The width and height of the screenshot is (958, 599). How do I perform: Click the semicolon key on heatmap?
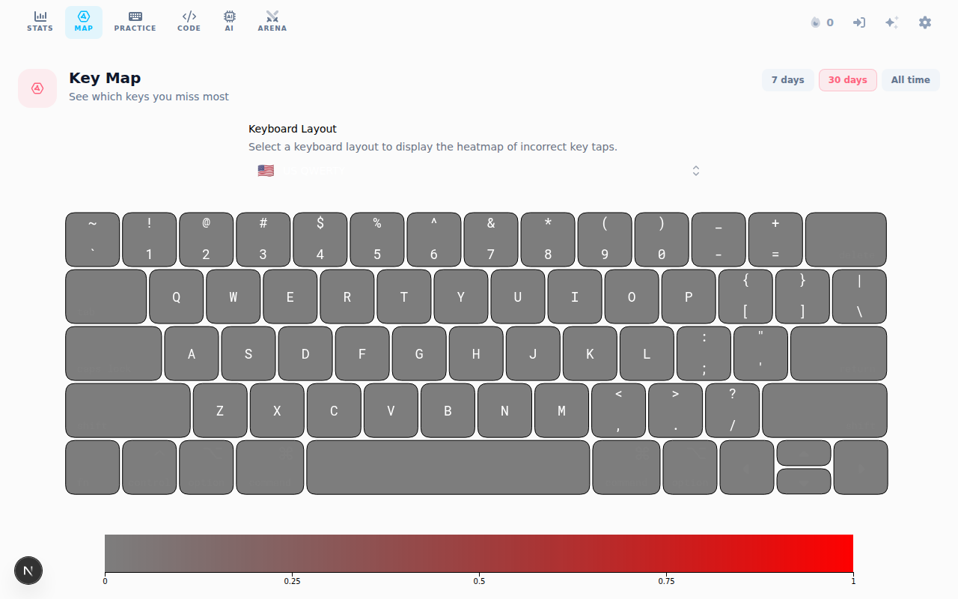pos(704,353)
